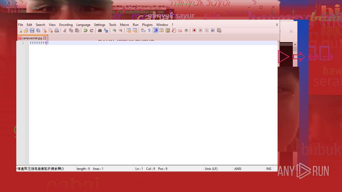Save the current recorded macro icon
Viewport: 342px width, 192px height.
219,30
